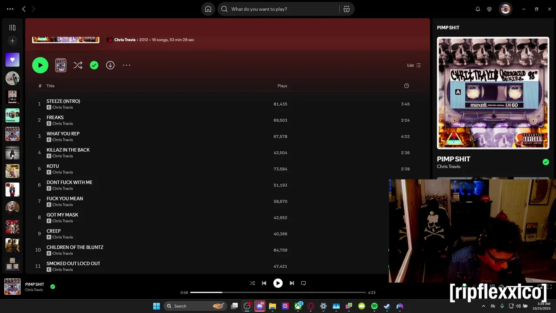Enable shuffle for this album
This screenshot has width=556, height=313.
pyautogui.click(x=78, y=65)
